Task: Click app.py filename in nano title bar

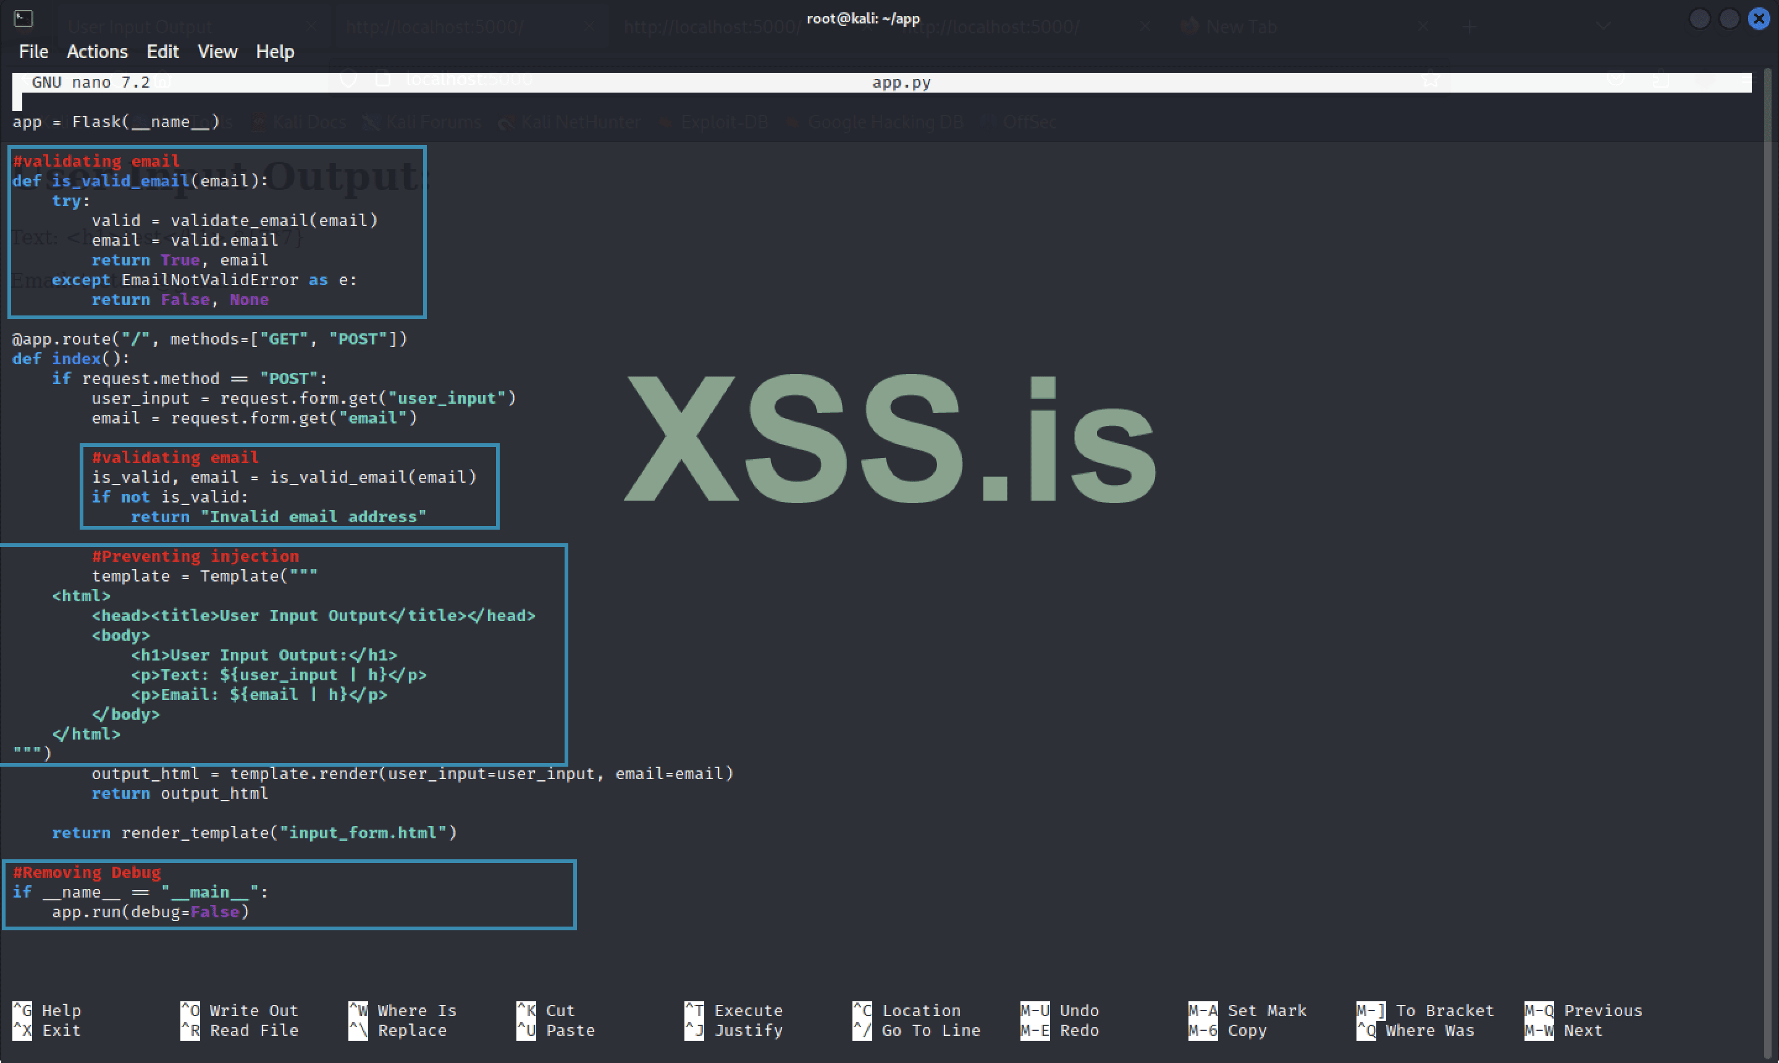Action: click(901, 82)
